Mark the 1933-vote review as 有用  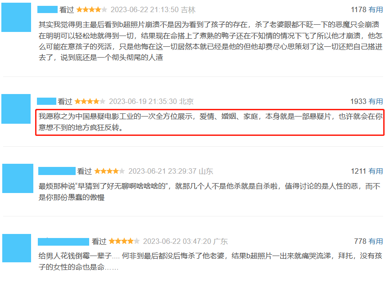[376, 101]
